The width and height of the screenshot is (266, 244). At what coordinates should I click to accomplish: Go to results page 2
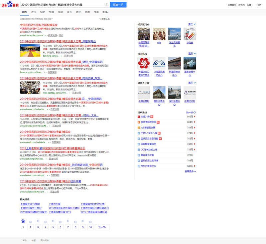click(x=31, y=227)
